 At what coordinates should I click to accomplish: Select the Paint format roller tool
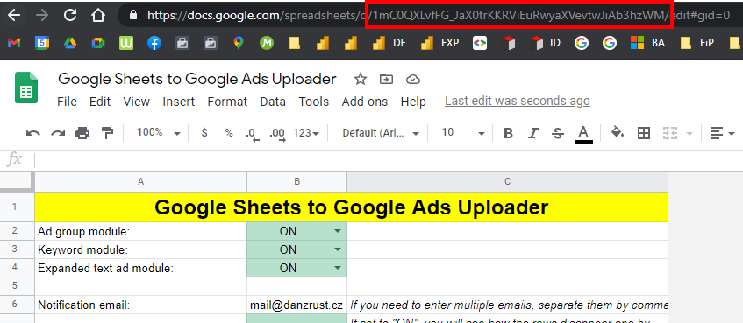108,133
